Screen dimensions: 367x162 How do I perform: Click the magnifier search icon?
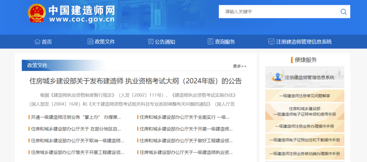click(343, 12)
